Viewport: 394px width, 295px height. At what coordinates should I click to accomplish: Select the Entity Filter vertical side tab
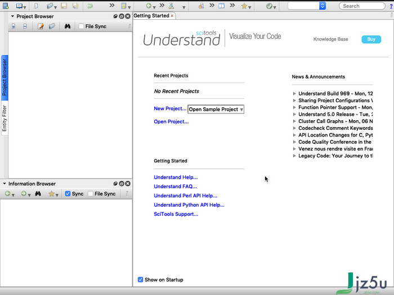[x=5, y=118]
